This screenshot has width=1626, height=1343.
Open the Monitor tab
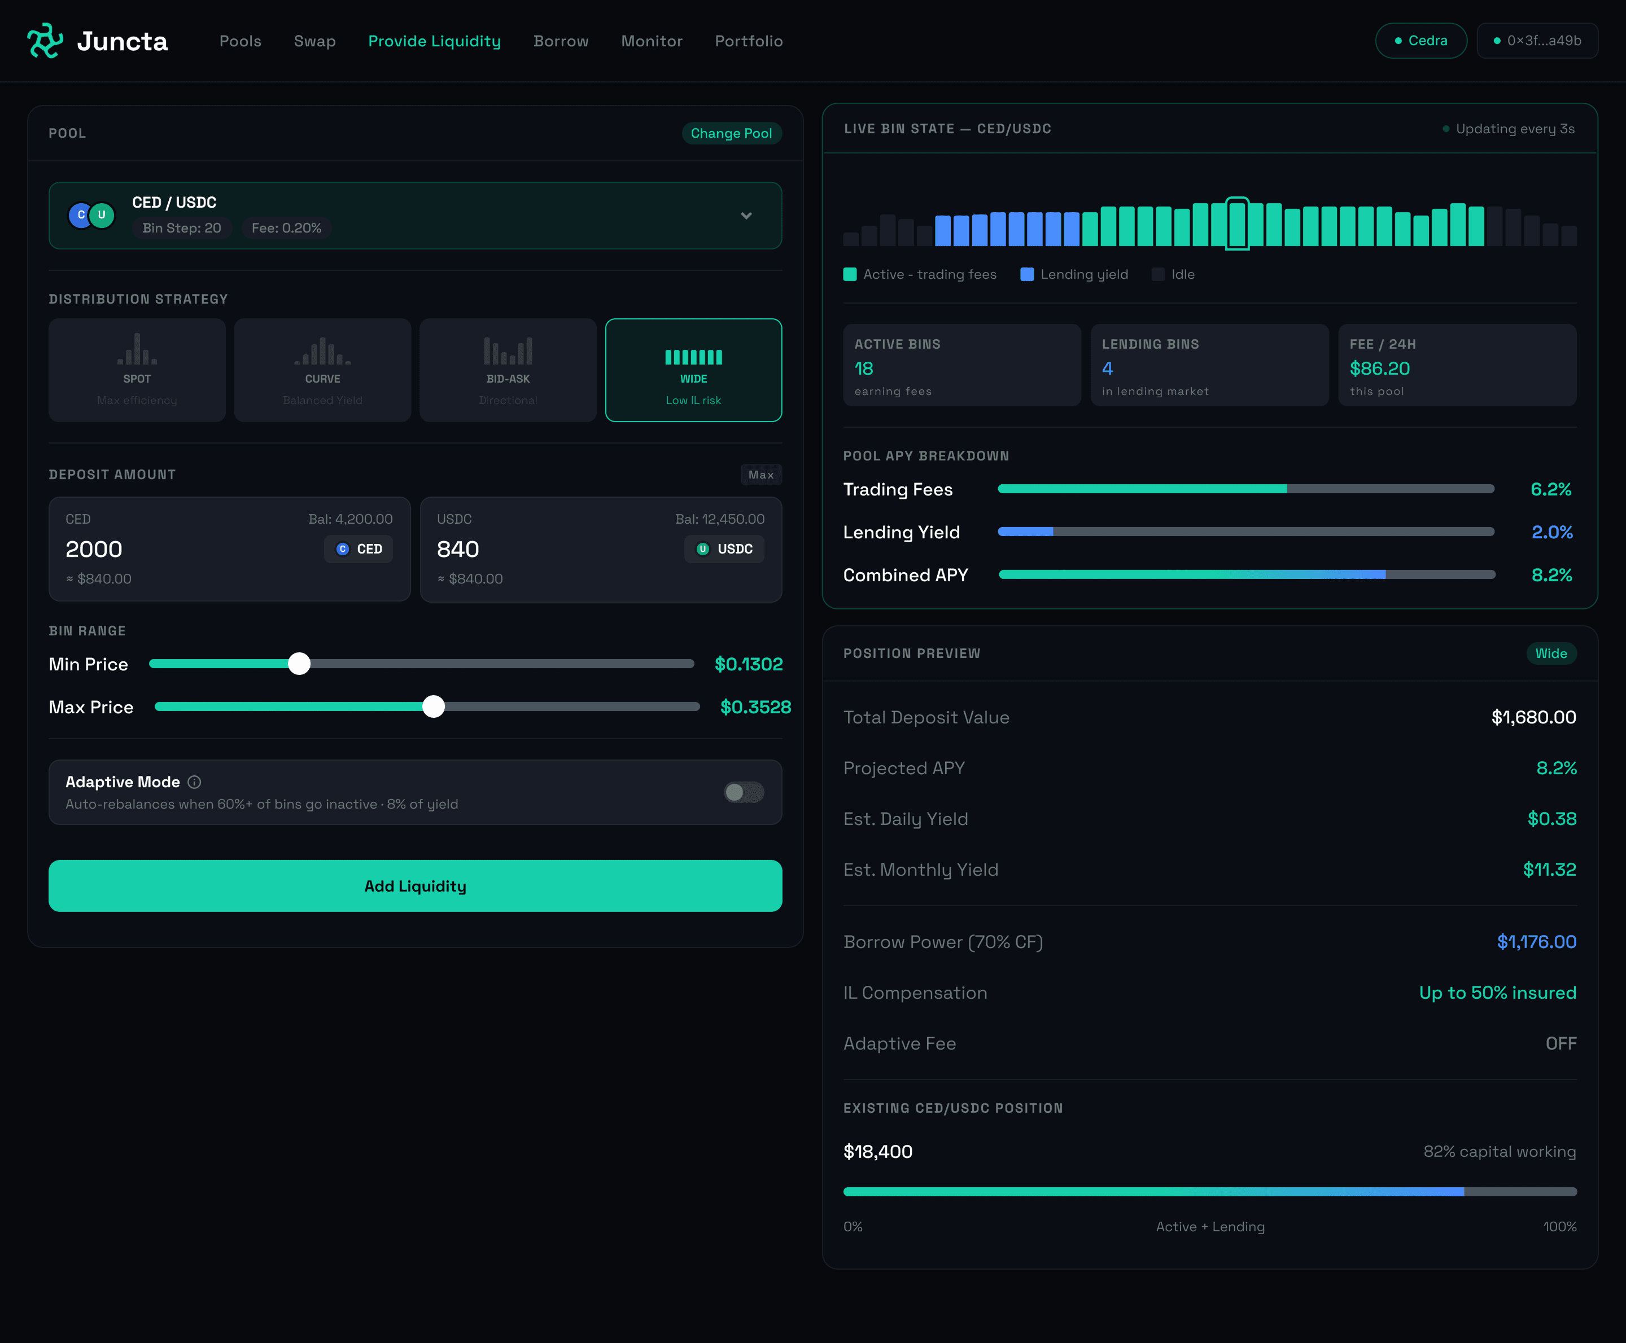click(x=652, y=41)
